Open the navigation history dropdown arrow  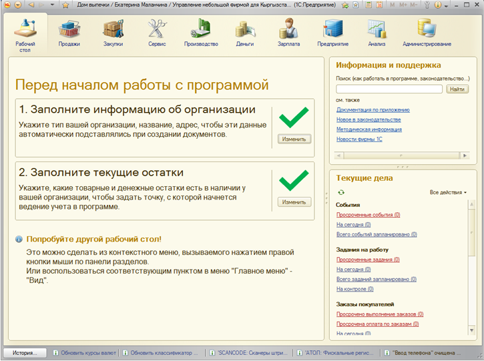(x=53, y=5)
